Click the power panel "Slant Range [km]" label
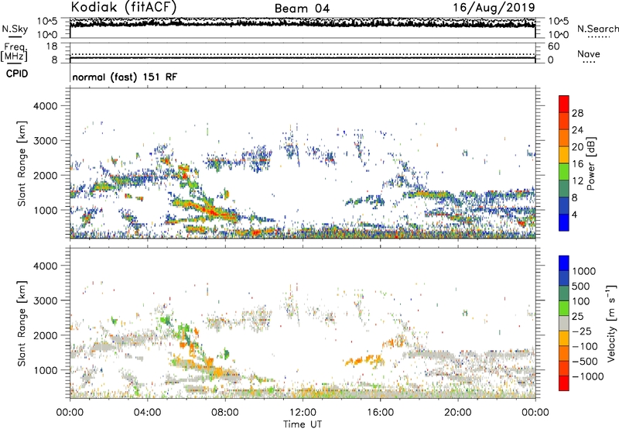Screen dimensions: 619x429 coord(22,163)
